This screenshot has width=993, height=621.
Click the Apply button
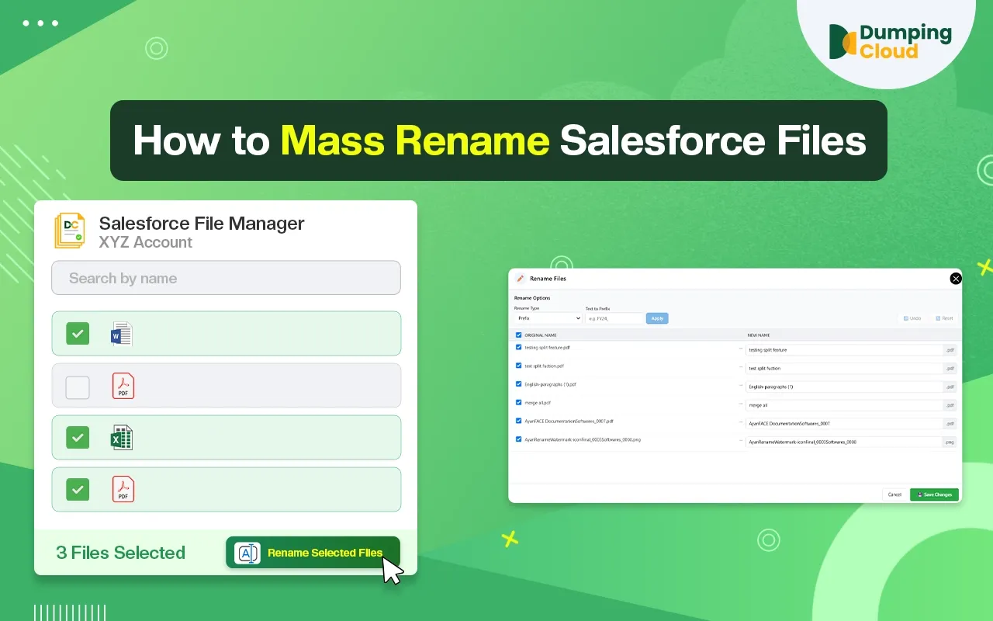point(657,318)
